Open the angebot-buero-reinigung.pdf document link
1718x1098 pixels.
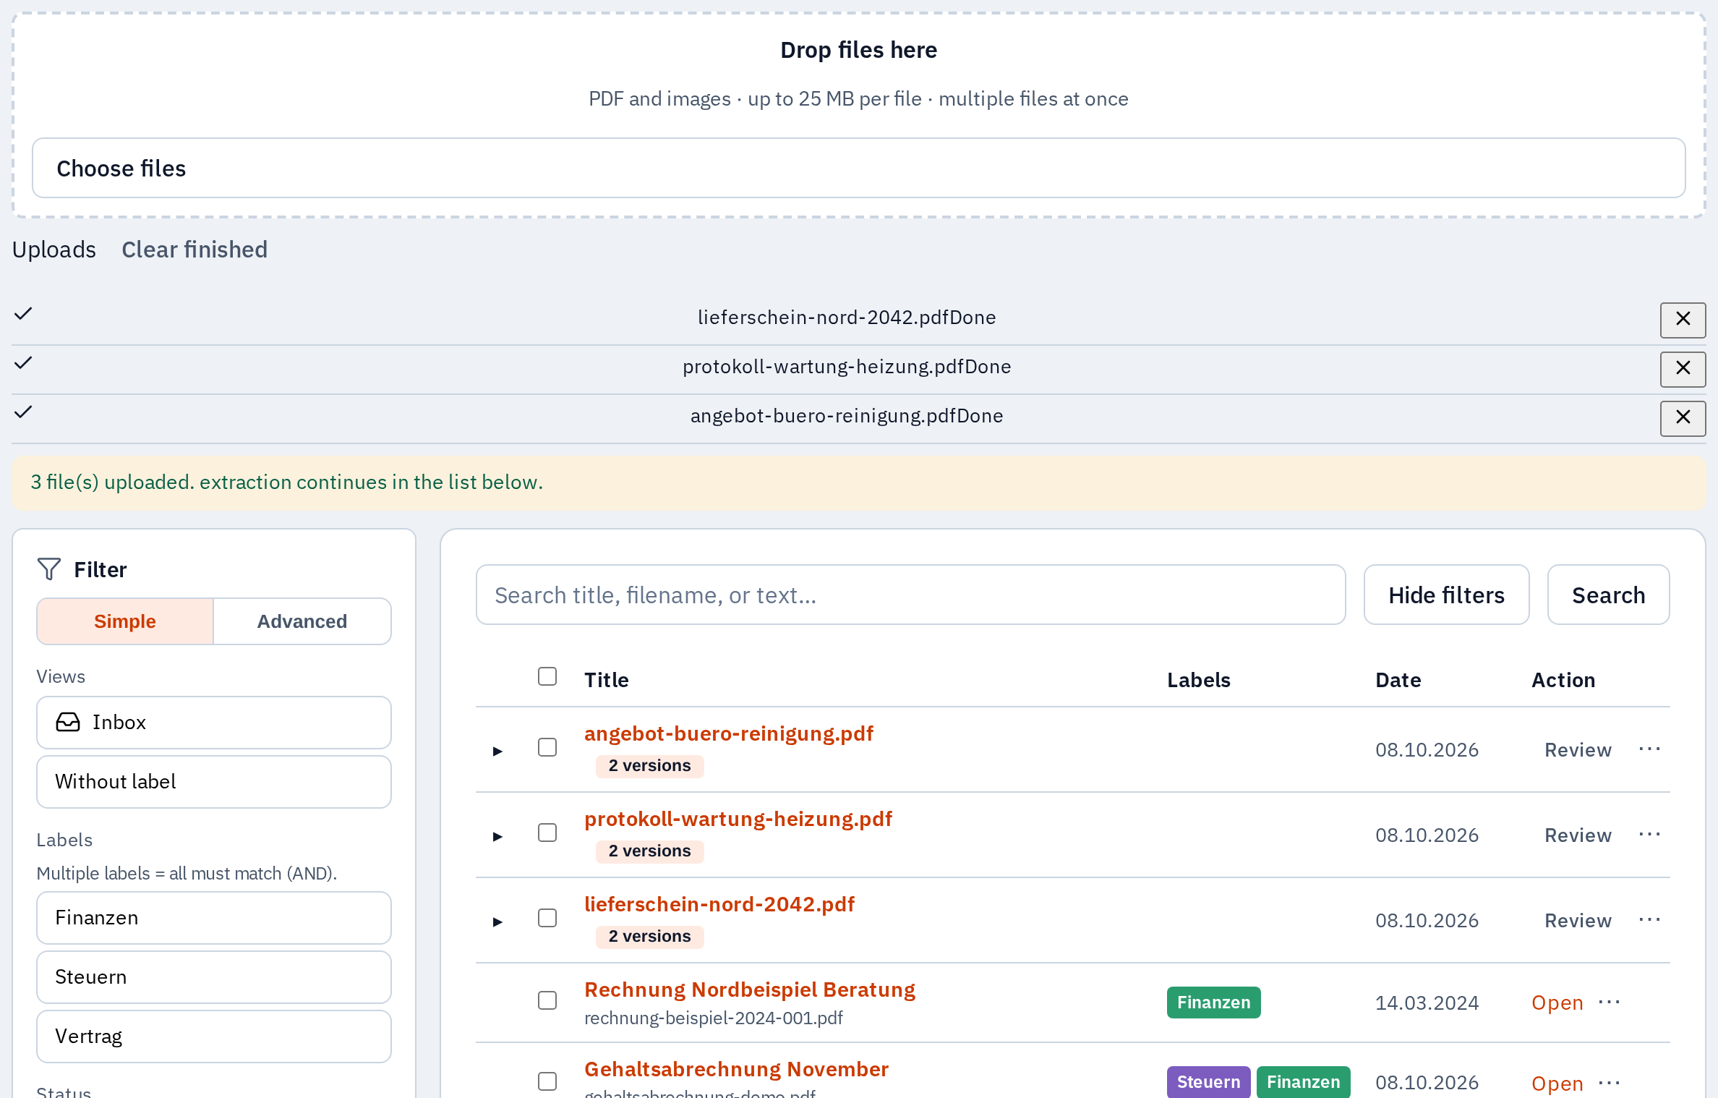729,733
